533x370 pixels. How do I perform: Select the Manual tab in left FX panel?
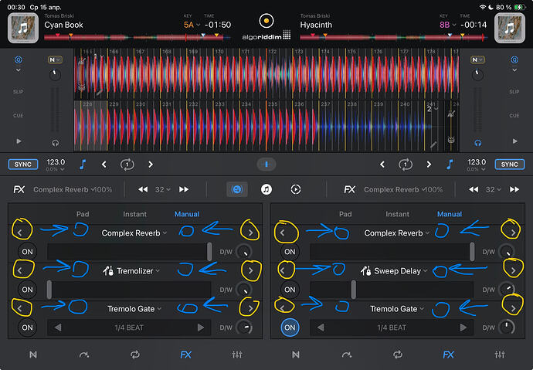click(x=187, y=214)
